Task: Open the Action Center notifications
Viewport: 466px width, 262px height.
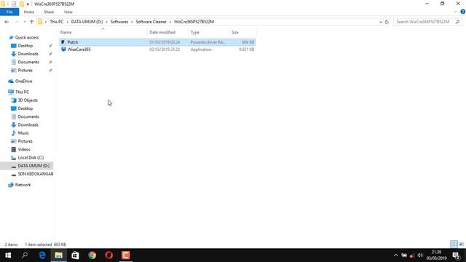Action: [457, 255]
